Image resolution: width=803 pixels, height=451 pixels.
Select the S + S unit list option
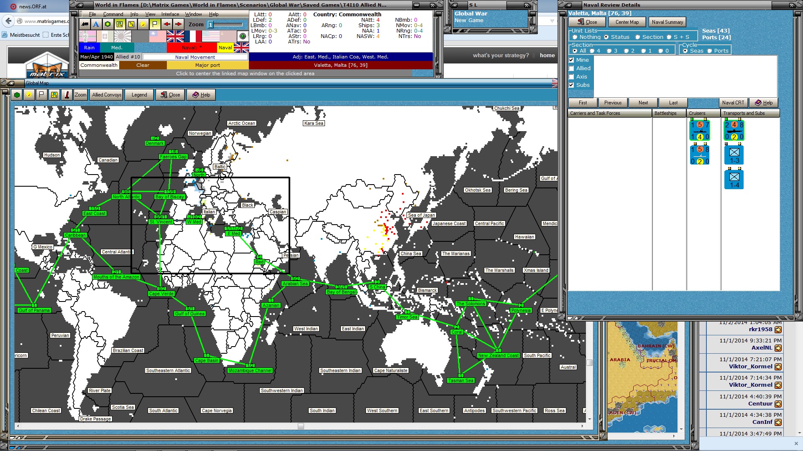point(669,37)
